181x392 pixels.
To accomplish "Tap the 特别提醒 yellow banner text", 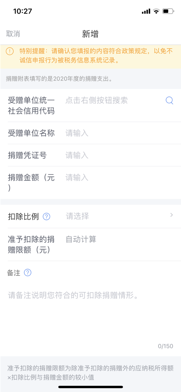I will tap(96, 56).
